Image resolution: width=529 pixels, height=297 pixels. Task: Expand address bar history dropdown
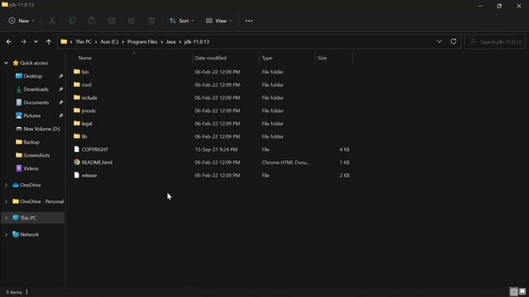pyautogui.click(x=439, y=41)
